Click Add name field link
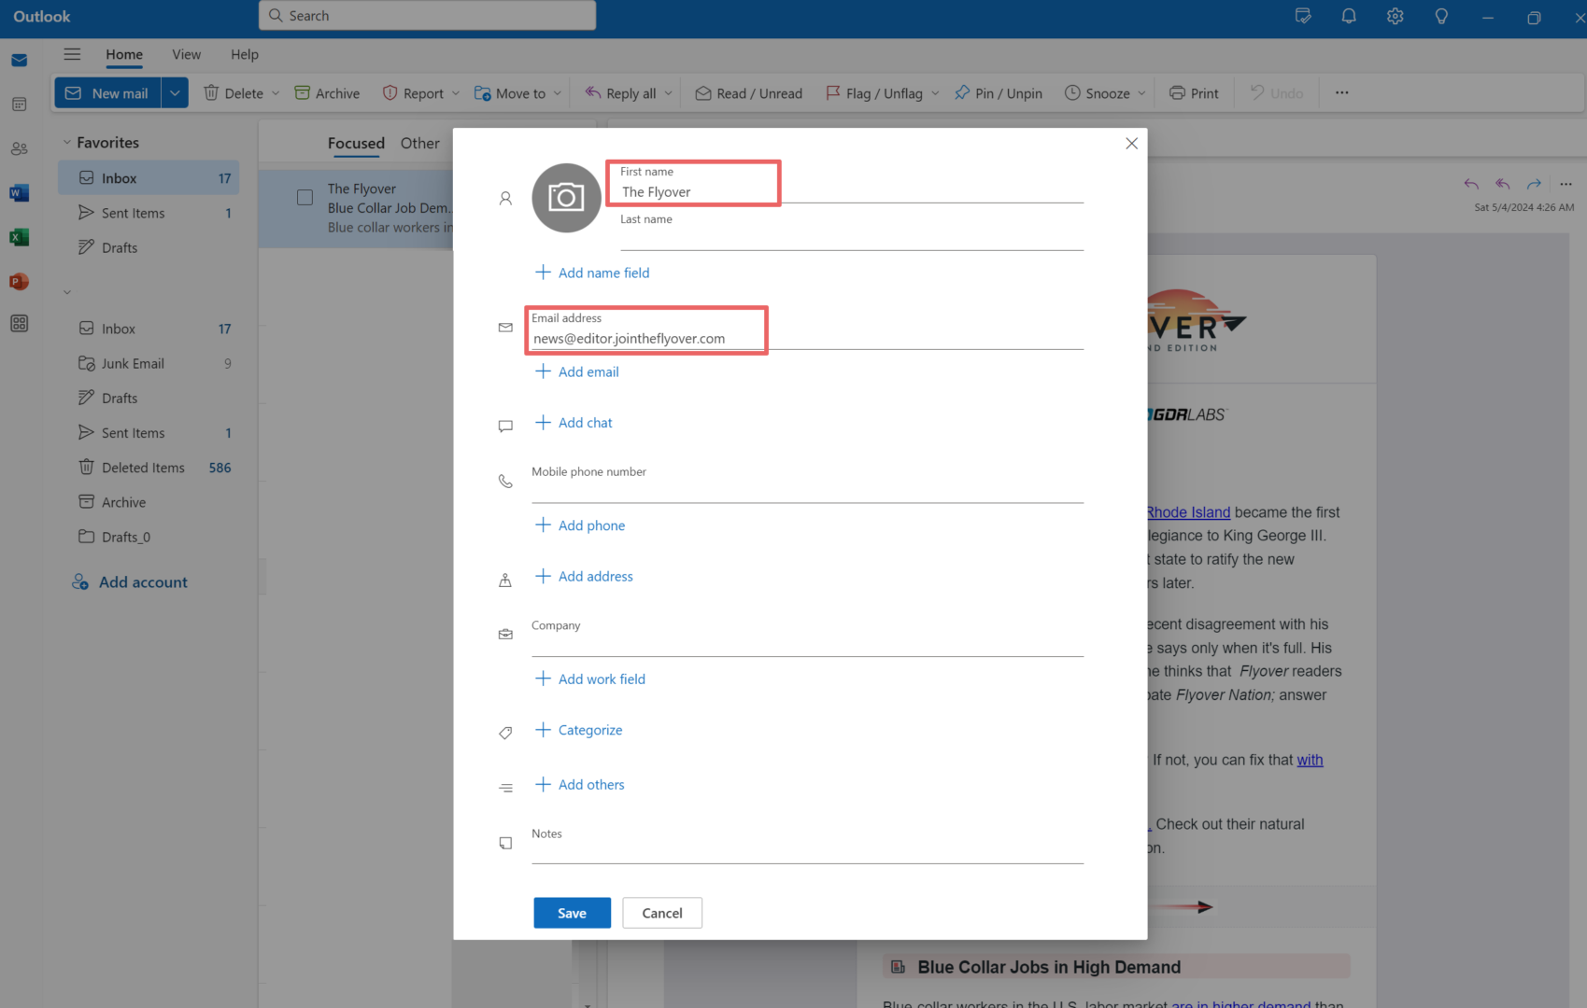The image size is (1587, 1008). pos(592,273)
